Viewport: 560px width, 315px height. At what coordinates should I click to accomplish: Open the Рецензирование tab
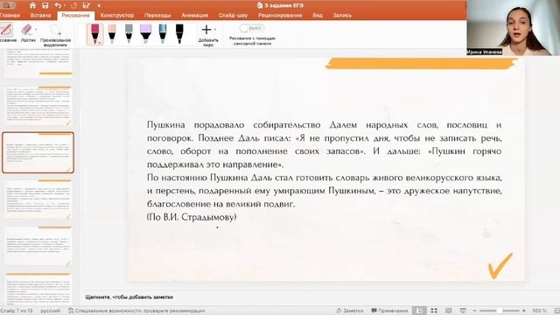(280, 16)
